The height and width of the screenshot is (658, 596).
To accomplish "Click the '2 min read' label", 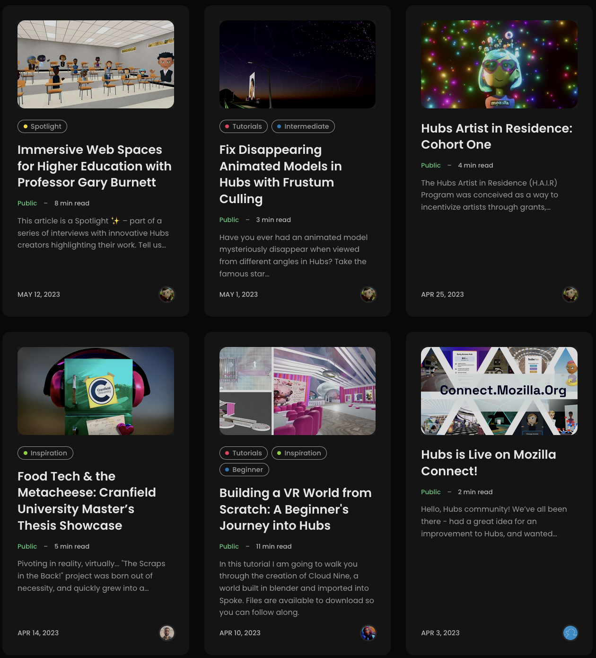I will tap(475, 492).
